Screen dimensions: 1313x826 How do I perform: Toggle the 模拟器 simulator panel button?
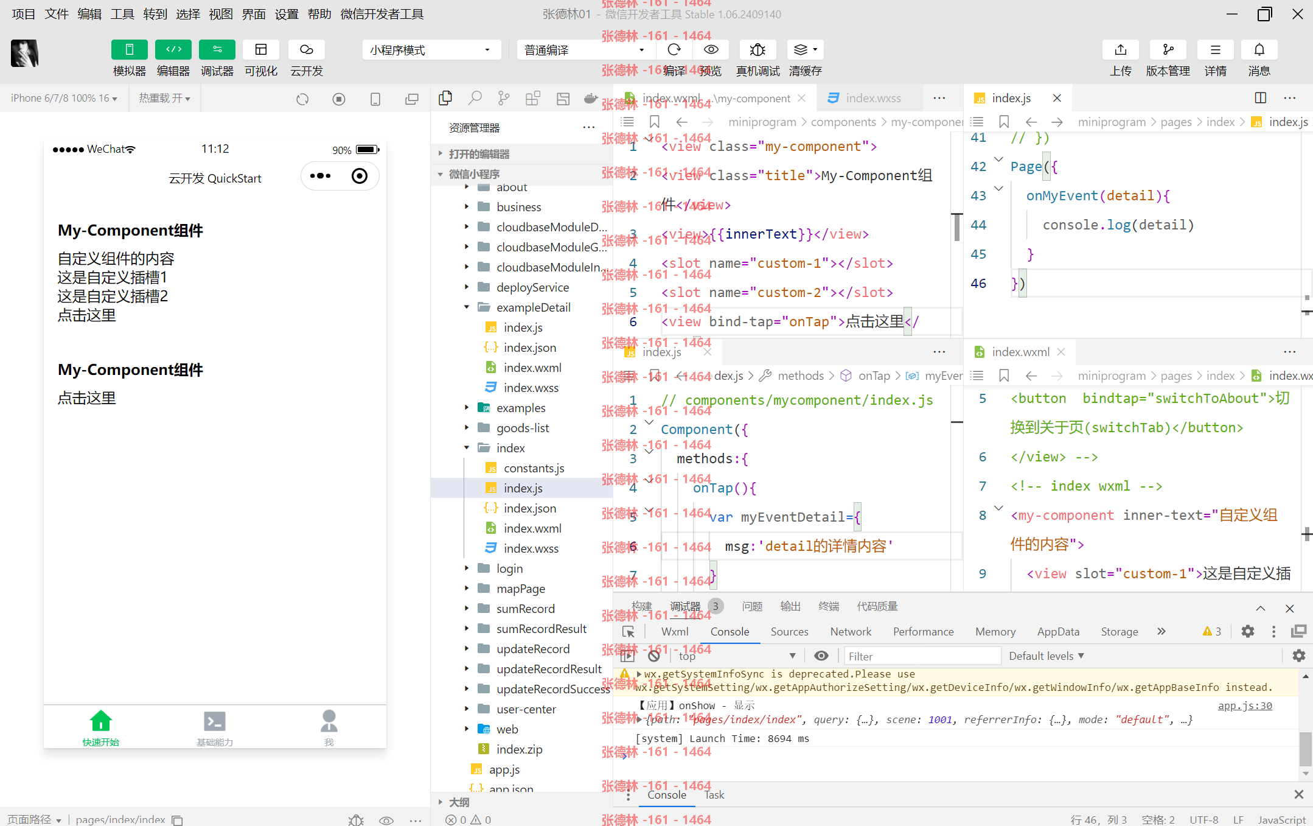129,50
